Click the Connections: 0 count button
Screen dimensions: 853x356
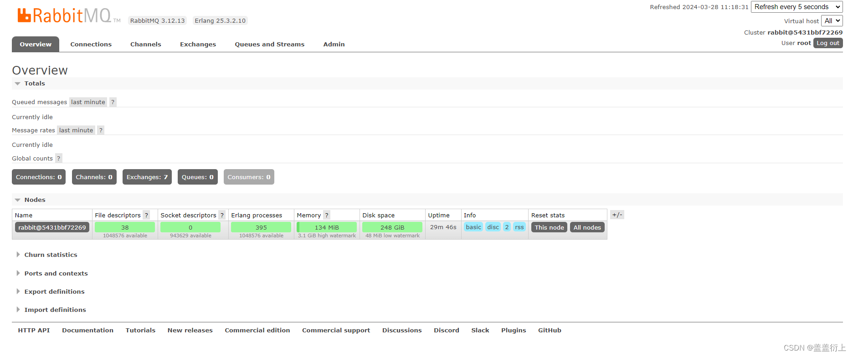39,177
